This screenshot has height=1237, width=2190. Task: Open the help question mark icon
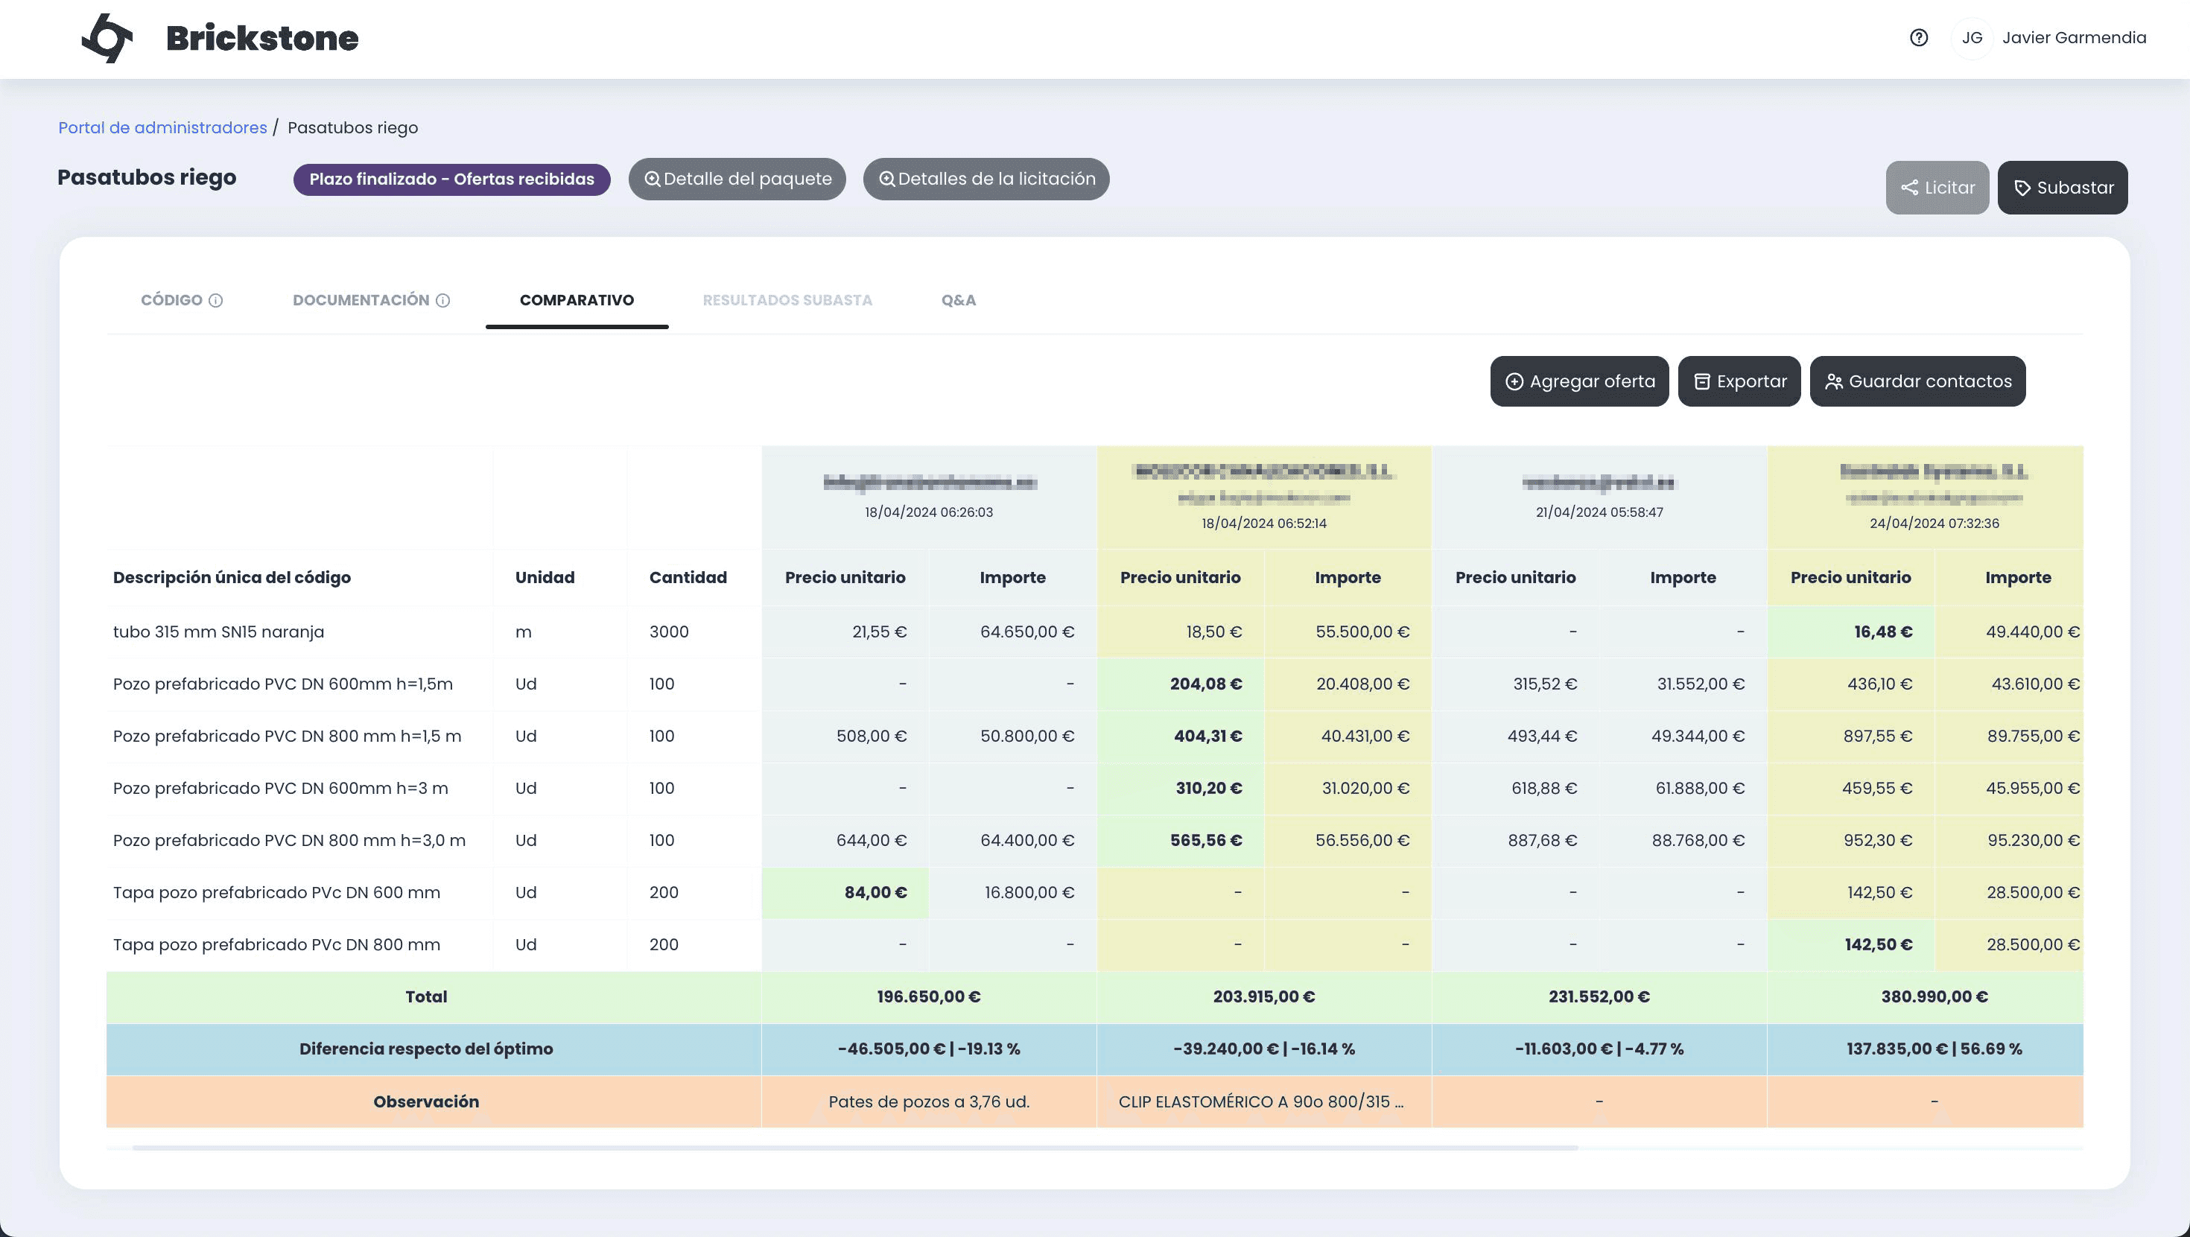pos(1918,37)
